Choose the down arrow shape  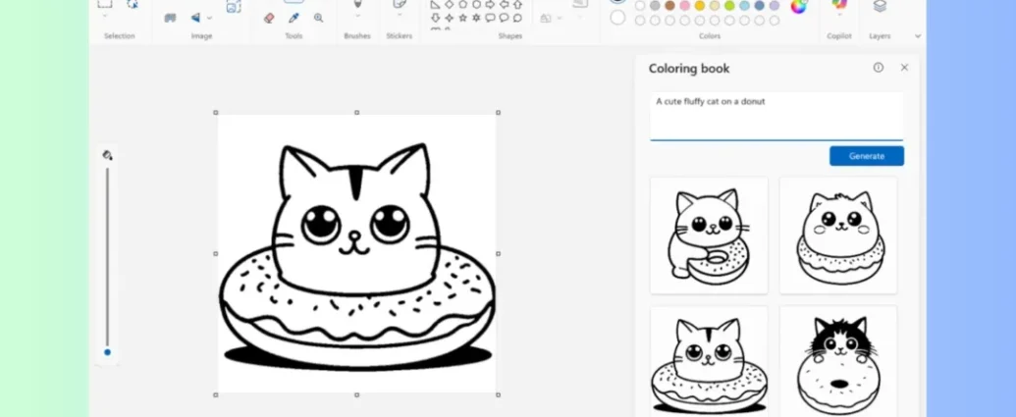(x=436, y=18)
